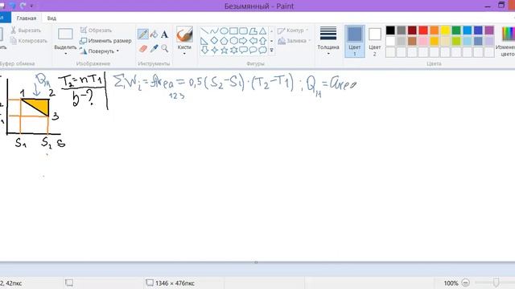Pick the orange swatch in top row
The image size is (515, 289).
435,31
